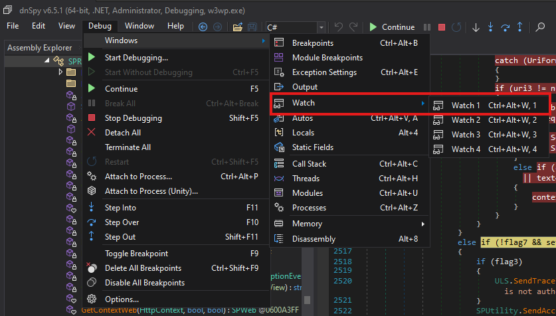The width and height of the screenshot is (556, 316).
Task: Select Watch 2 from the submenu
Action: click(x=490, y=120)
